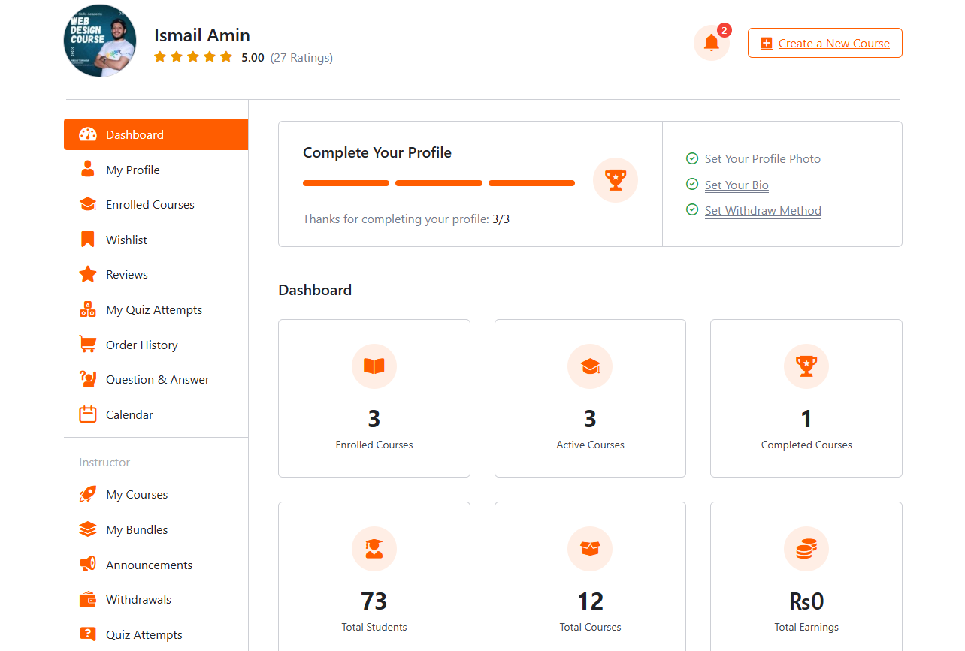Select Order History from the sidebar
The image size is (965, 651).
coord(141,345)
